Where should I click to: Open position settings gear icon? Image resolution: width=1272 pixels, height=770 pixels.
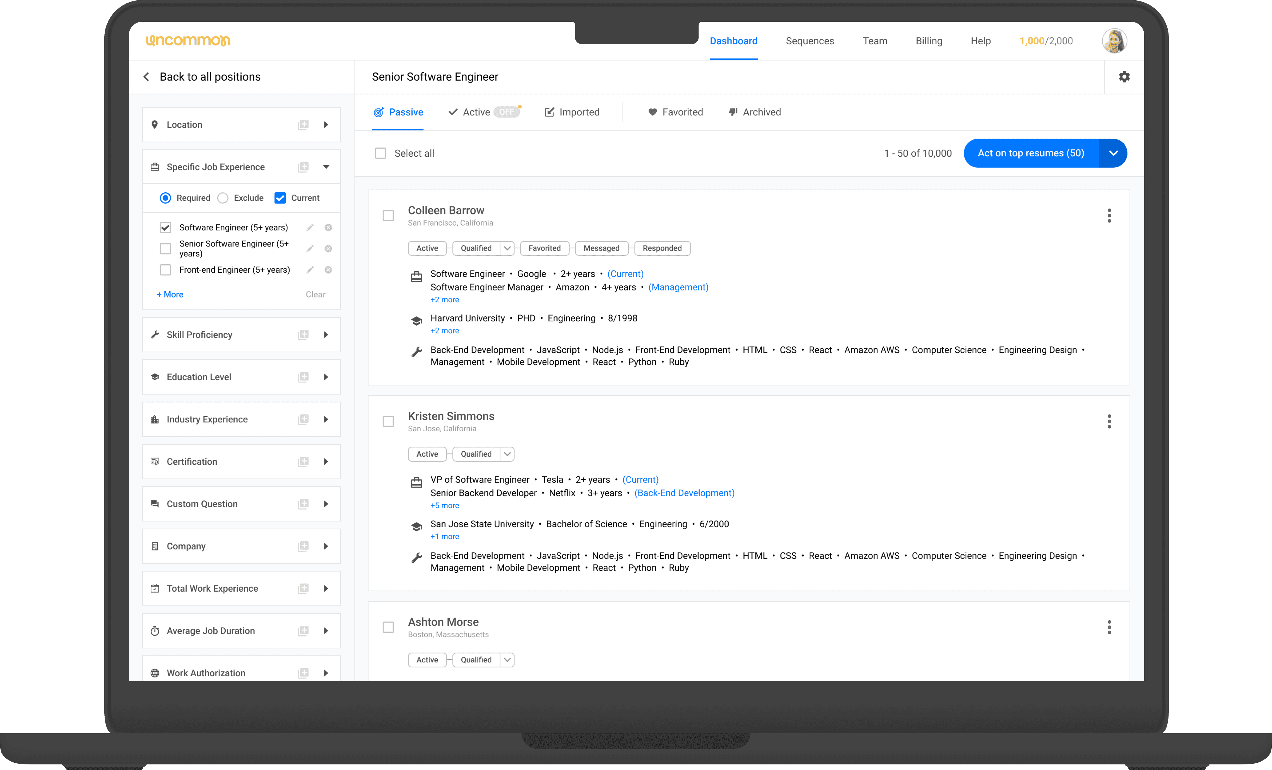coord(1124,77)
